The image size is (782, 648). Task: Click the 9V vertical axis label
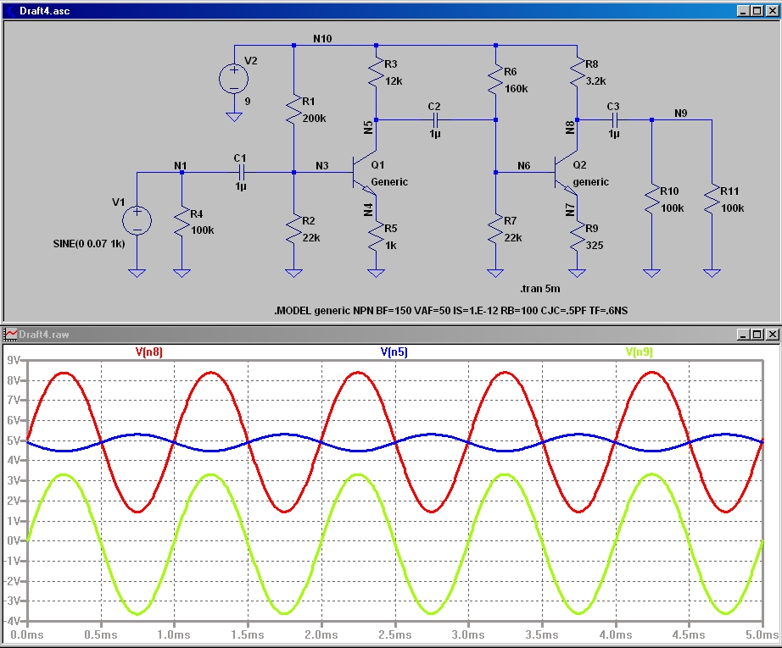coord(13,360)
